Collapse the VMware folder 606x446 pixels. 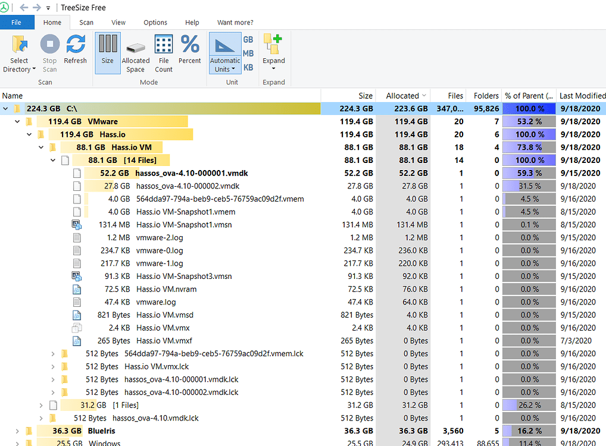click(x=17, y=121)
